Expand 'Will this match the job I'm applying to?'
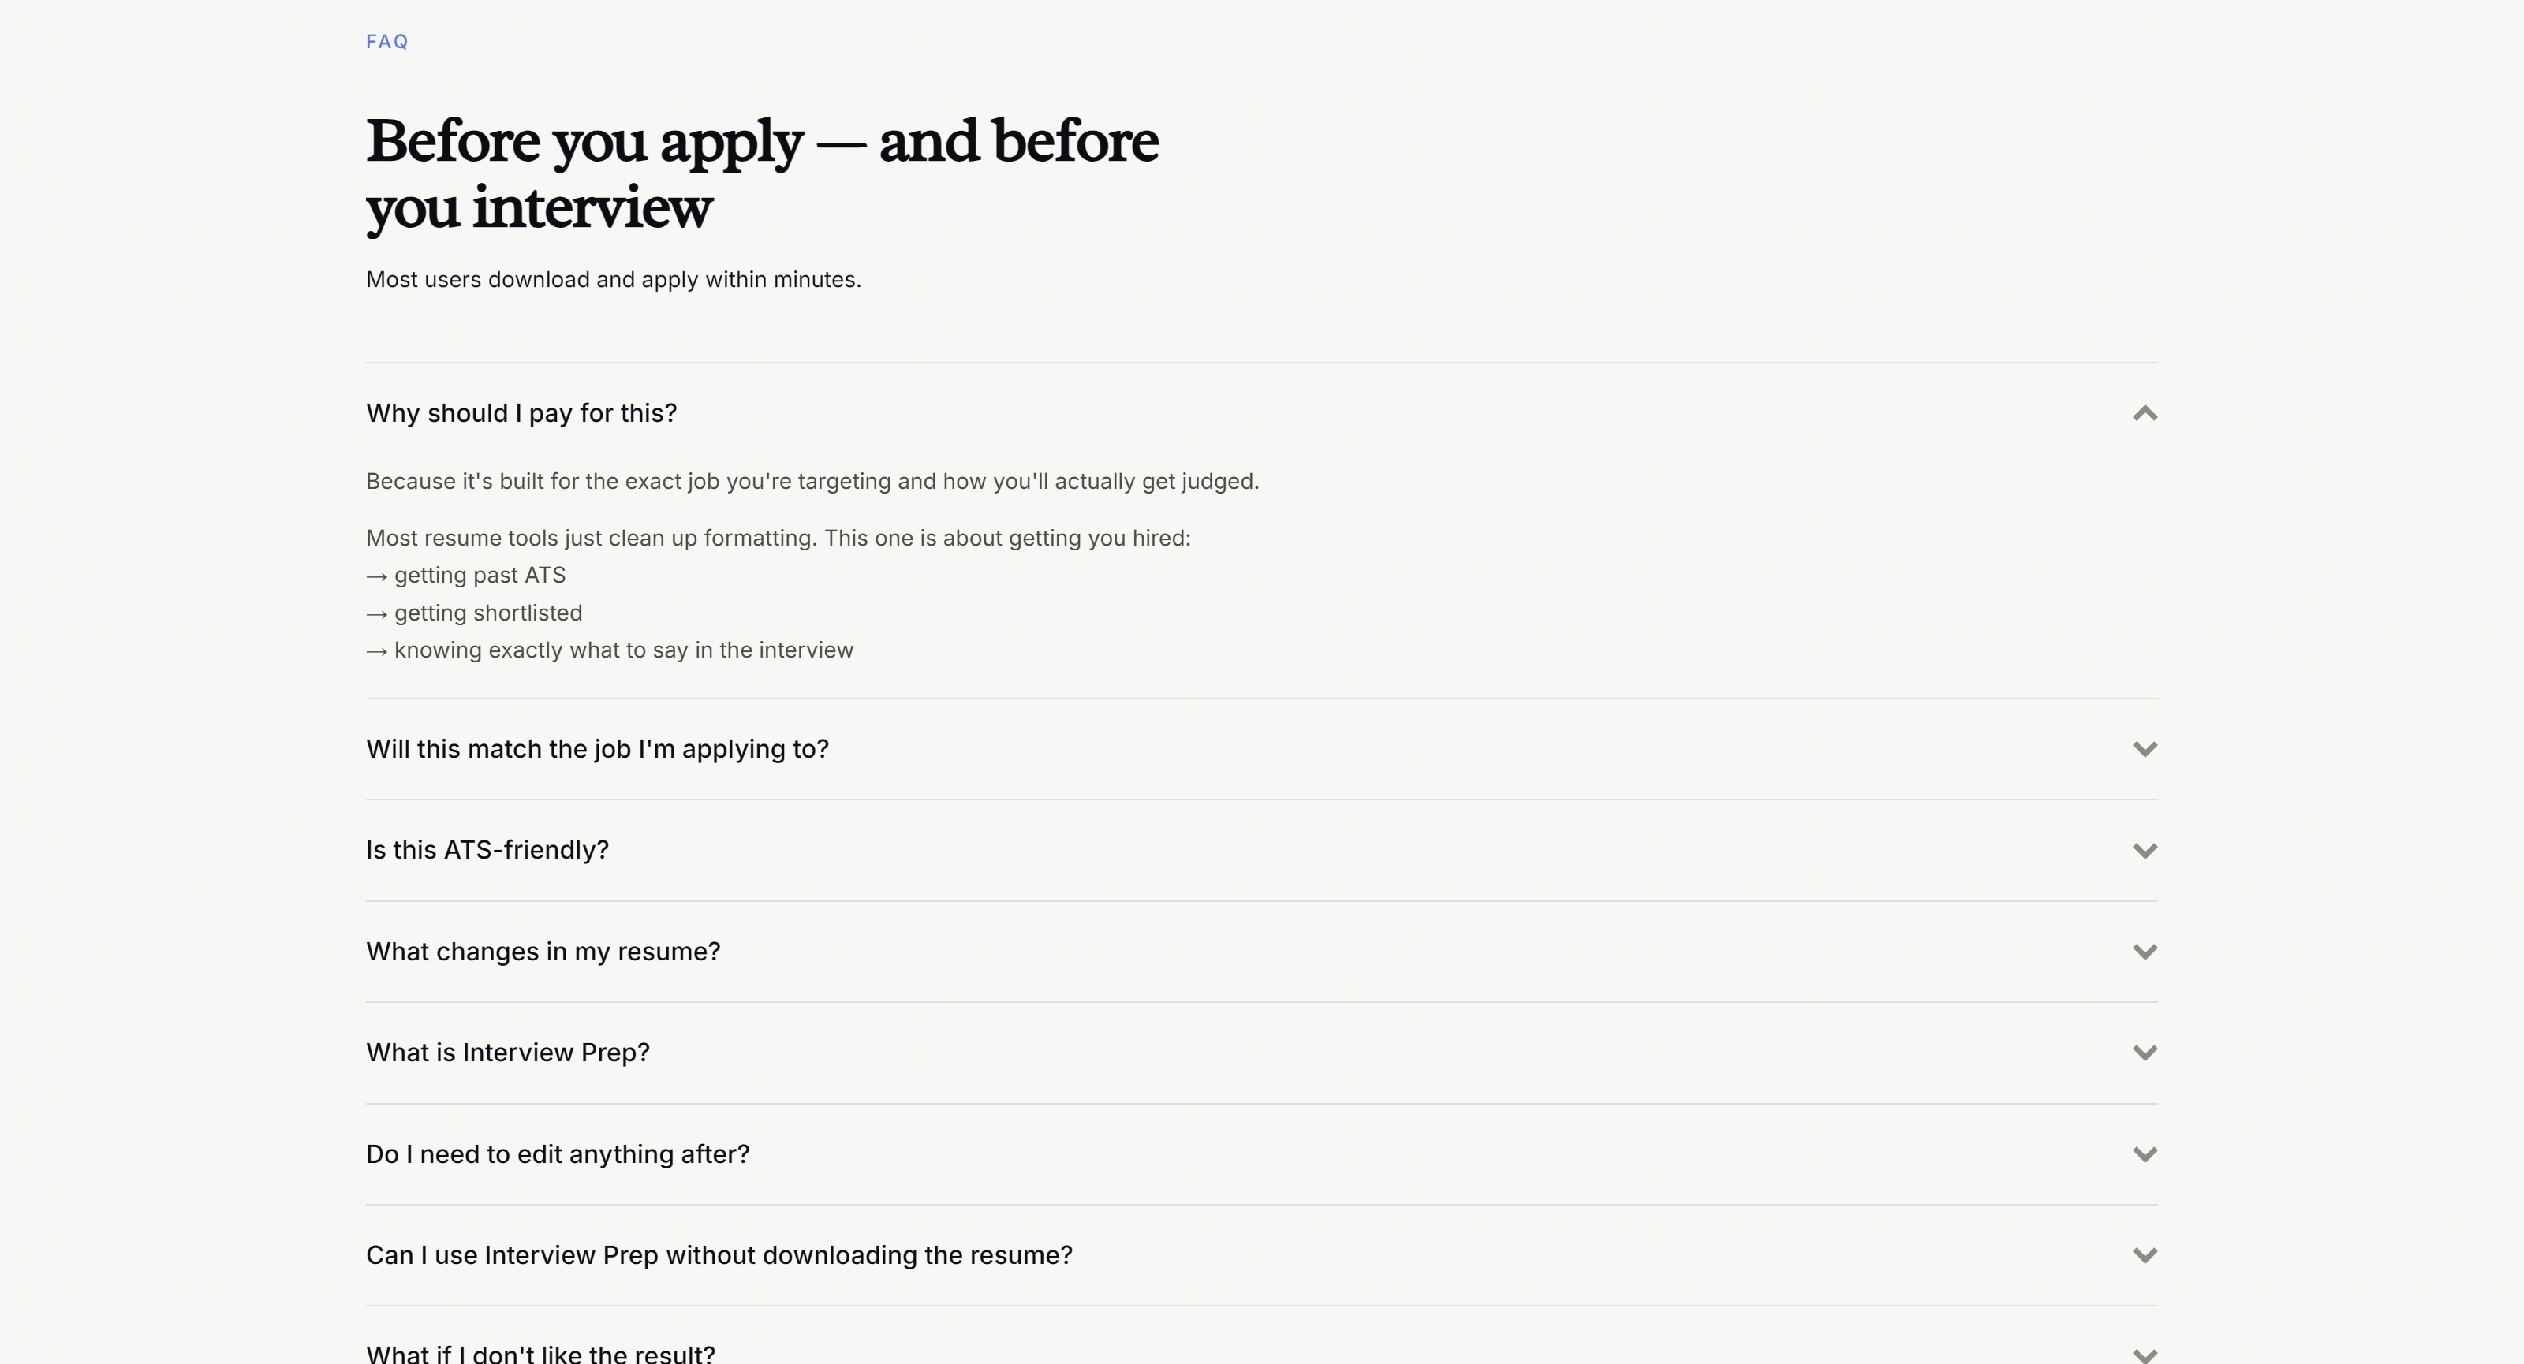Image resolution: width=2524 pixels, height=1364 pixels. (1261, 749)
